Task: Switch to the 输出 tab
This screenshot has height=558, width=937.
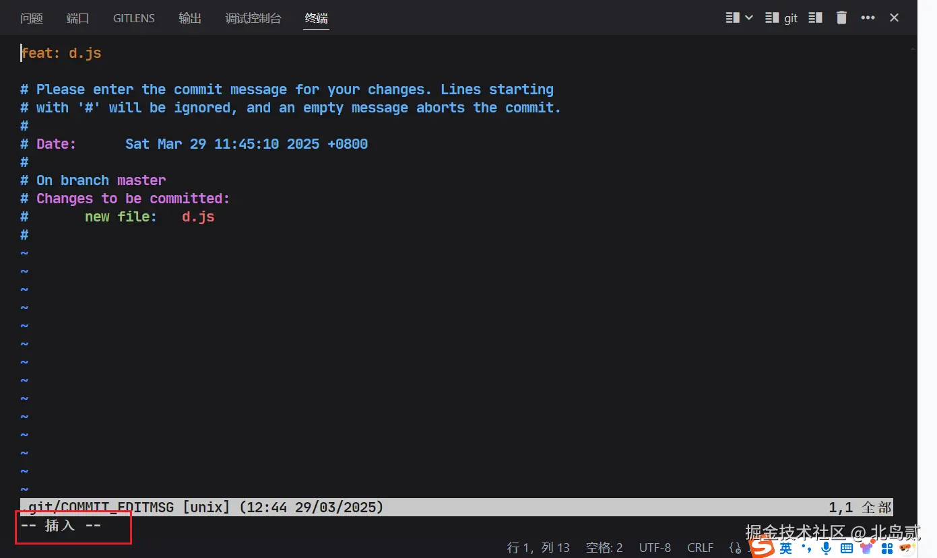Action: [x=190, y=18]
